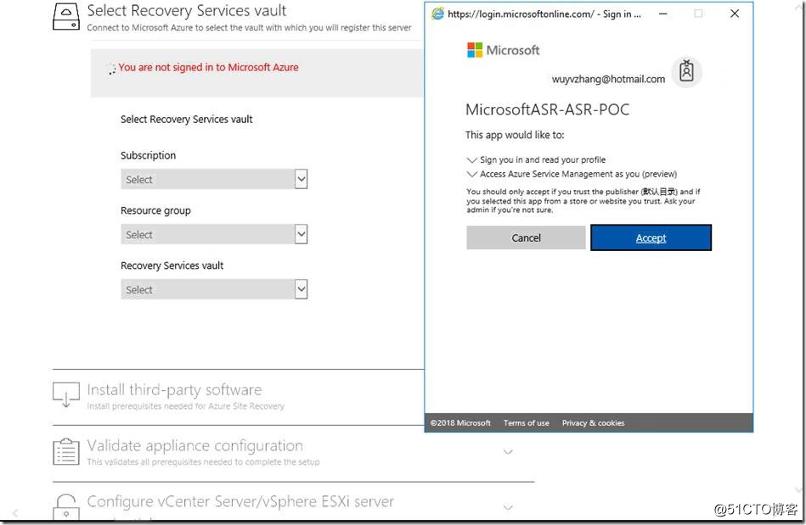Click the Configure vCenter Server lock icon
The image size is (806, 525).
tap(66, 507)
